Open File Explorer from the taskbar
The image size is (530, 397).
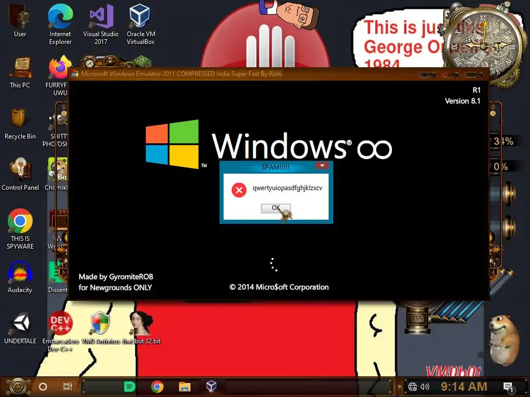click(185, 387)
